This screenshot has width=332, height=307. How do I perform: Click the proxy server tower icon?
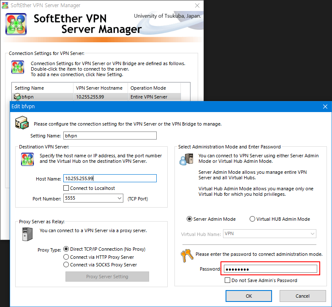[27, 234]
